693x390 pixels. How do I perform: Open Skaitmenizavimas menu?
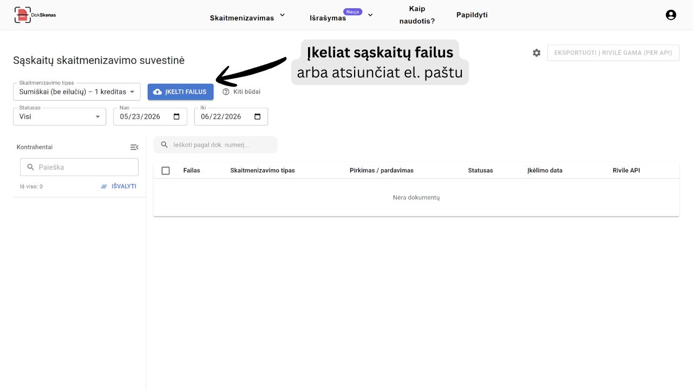coord(242,18)
